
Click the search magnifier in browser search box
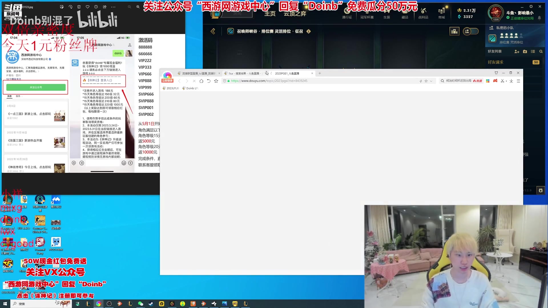click(442, 81)
